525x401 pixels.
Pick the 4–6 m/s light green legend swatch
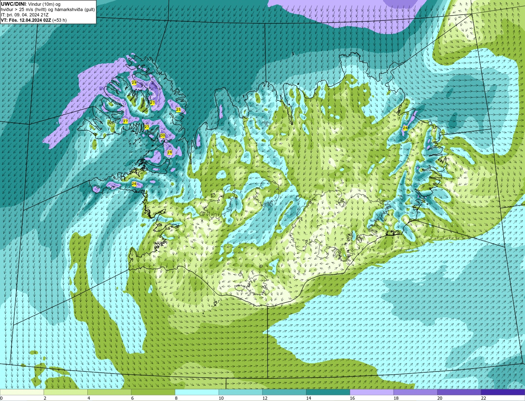109,392
